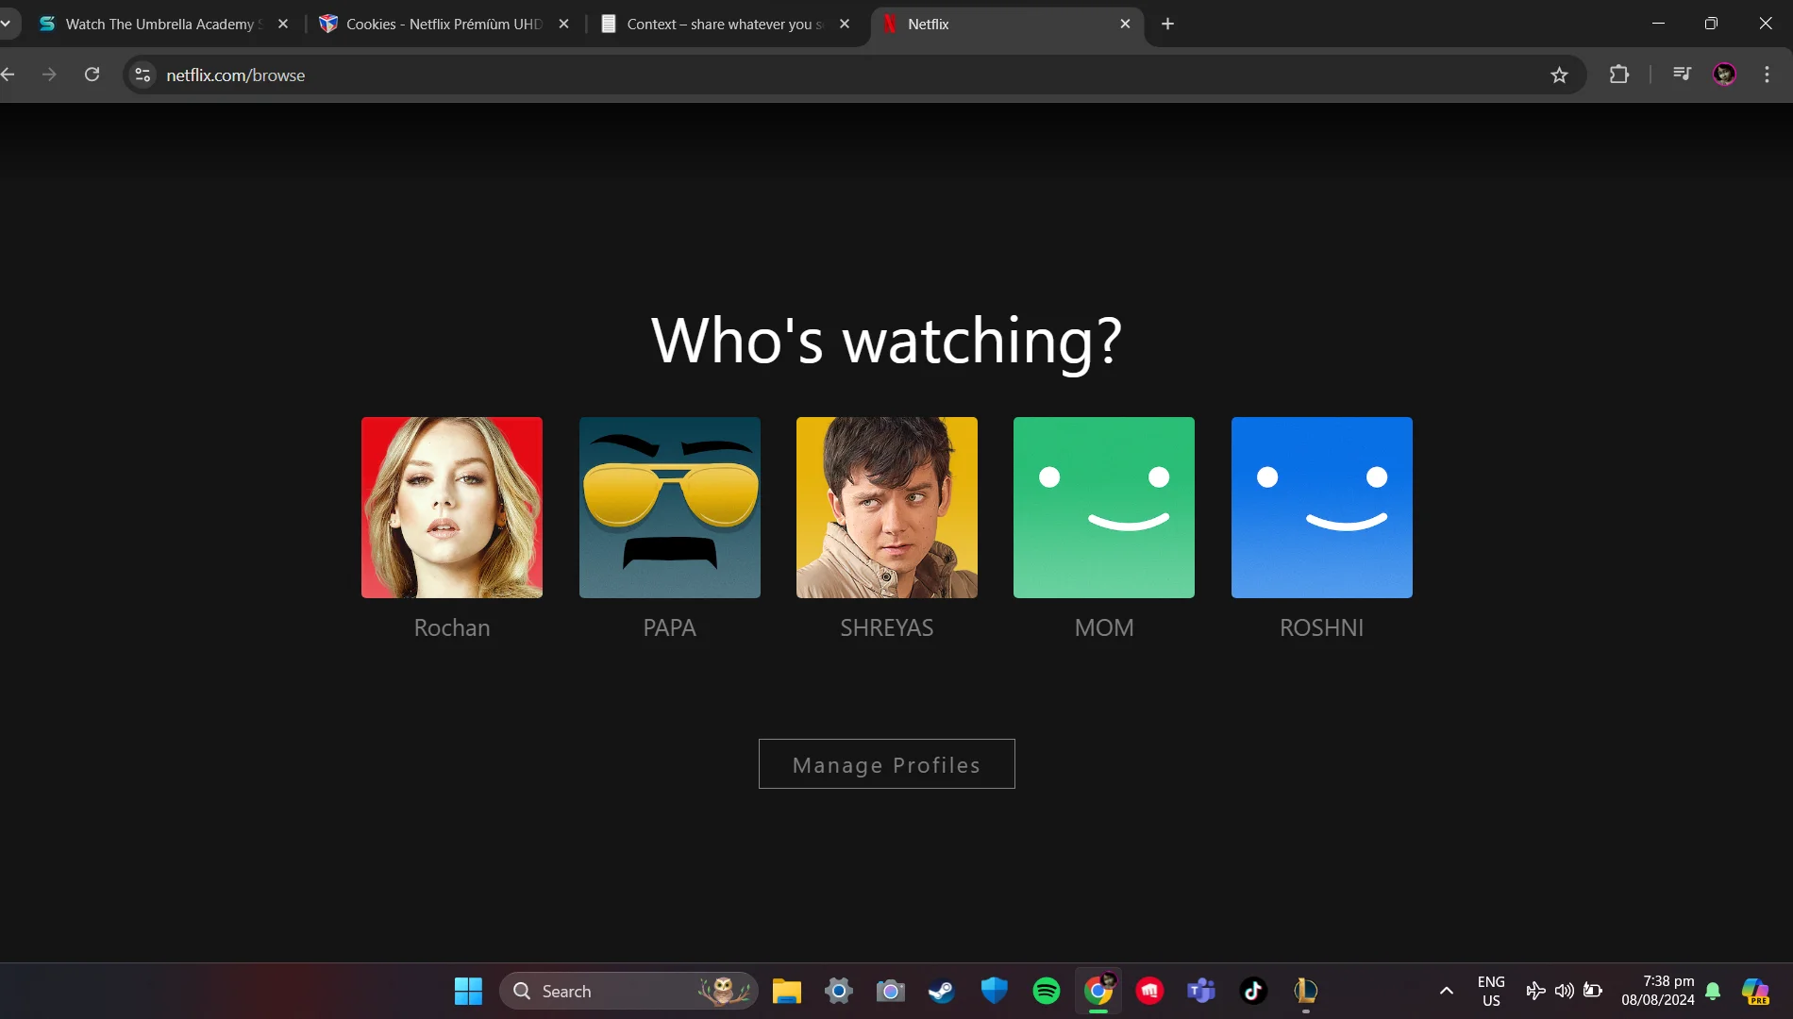Bookmark this page with the star icon
This screenshot has width=1793, height=1019.
pyautogui.click(x=1559, y=75)
